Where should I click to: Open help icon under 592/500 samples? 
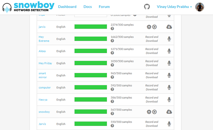112,89
